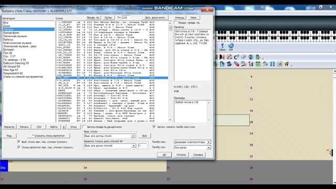The width and height of the screenshot is (336, 189).
Task: Click the Откр. button
Action: [73, 127]
